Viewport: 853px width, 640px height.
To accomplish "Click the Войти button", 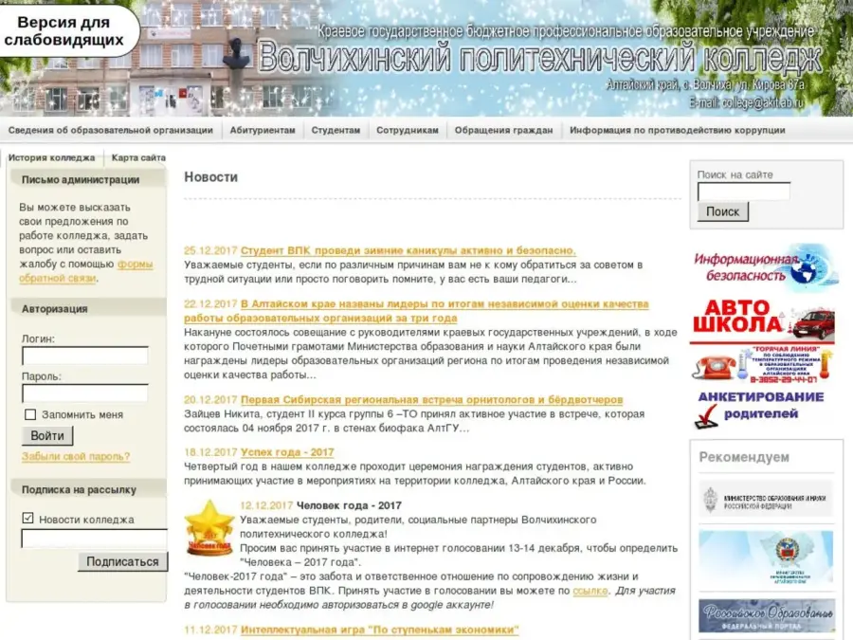I will tap(47, 436).
